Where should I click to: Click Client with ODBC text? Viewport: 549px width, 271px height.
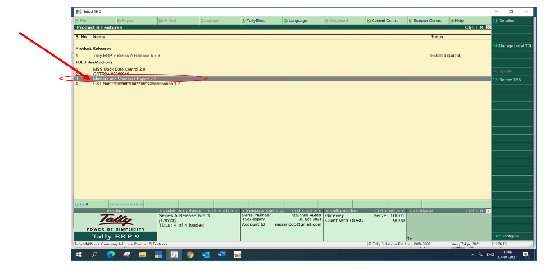click(x=344, y=221)
